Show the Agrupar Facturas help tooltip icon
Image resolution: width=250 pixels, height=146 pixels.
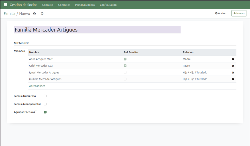point(36,111)
